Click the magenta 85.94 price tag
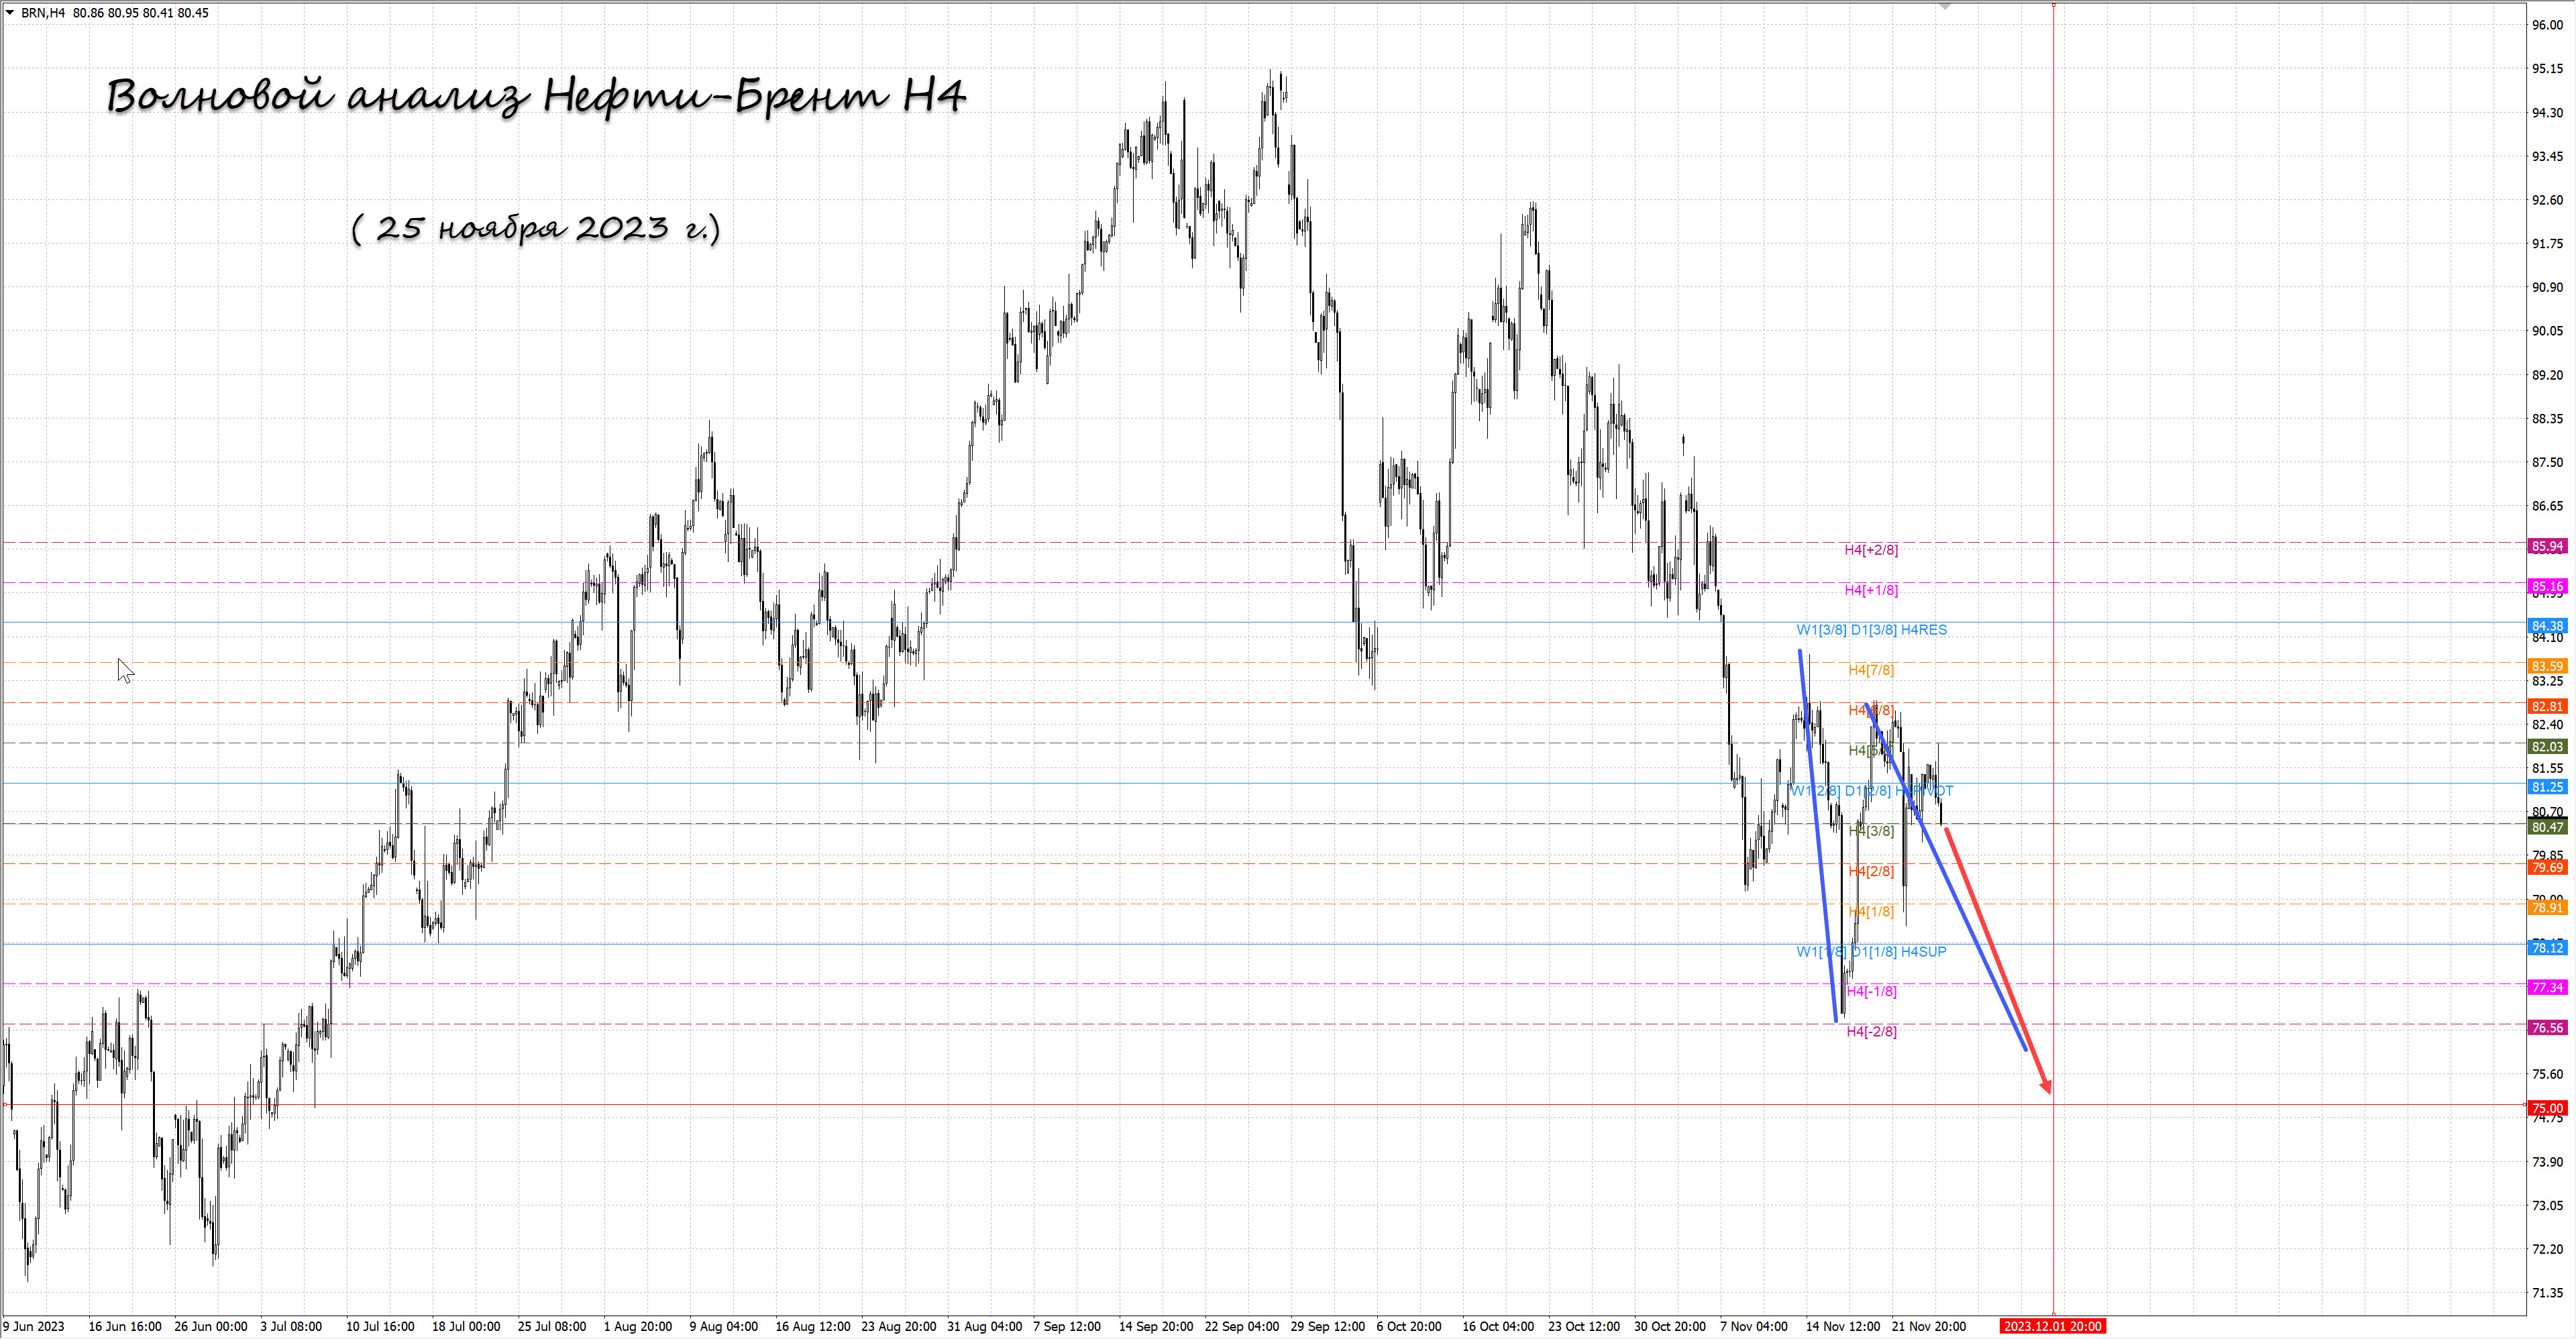The width and height of the screenshot is (2576, 1339). point(2546,546)
